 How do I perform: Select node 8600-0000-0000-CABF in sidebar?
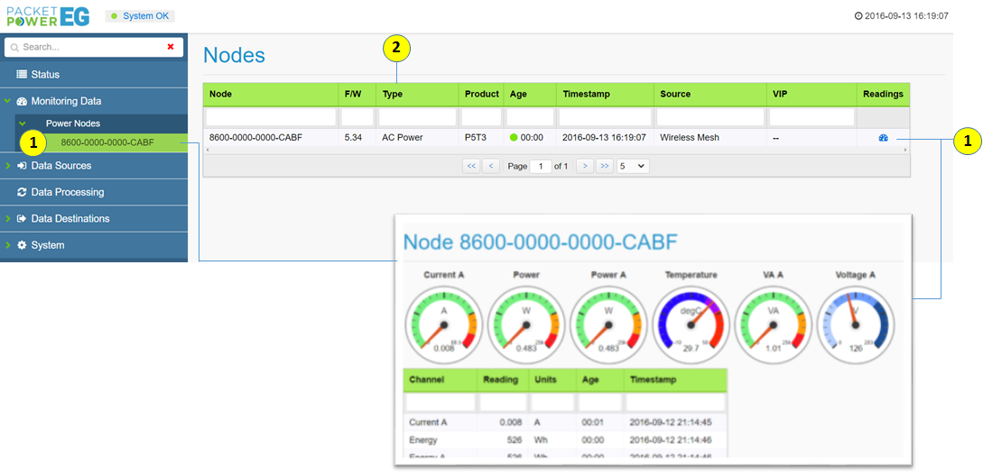[107, 142]
